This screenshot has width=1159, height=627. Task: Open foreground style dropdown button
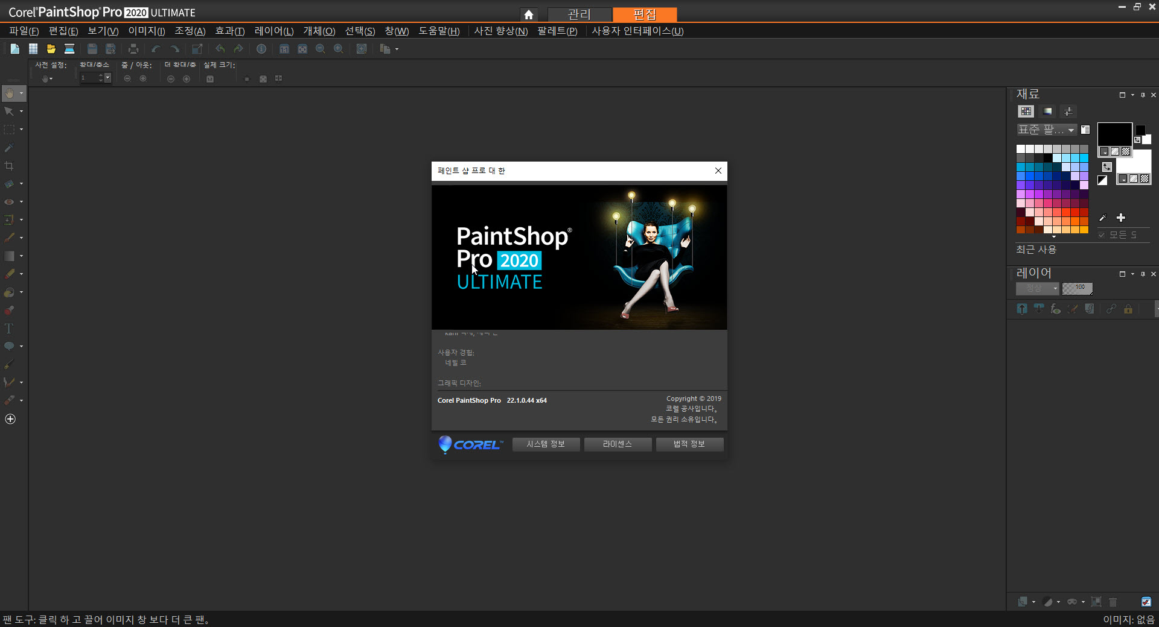click(1104, 151)
